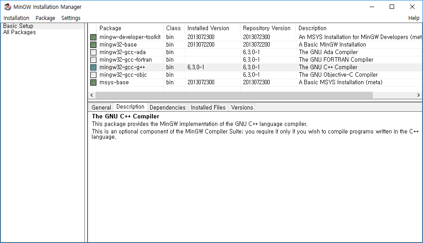
Task: Select the mingw32-gcc-fortran package name
Action: [125, 60]
